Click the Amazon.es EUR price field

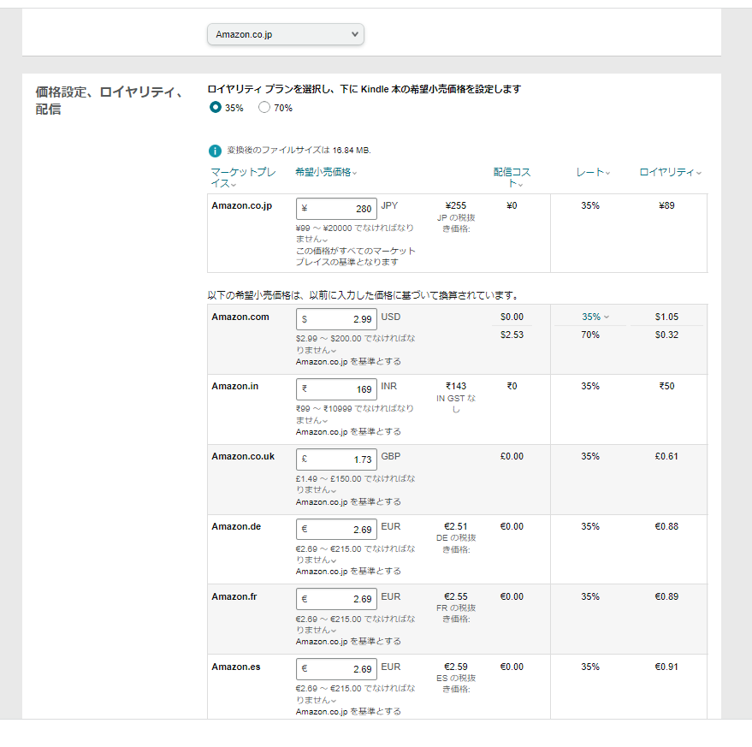click(x=337, y=669)
